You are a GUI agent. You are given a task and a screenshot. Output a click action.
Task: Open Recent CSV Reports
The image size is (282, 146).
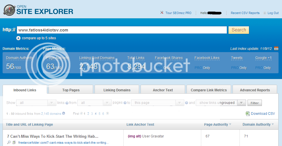tap(245, 13)
